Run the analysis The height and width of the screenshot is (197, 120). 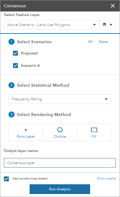[60, 189]
